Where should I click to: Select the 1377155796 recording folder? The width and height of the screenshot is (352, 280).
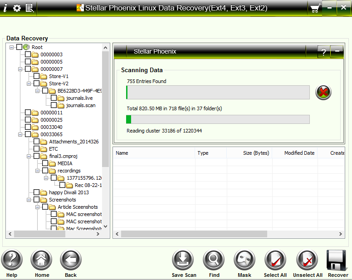[84, 178]
